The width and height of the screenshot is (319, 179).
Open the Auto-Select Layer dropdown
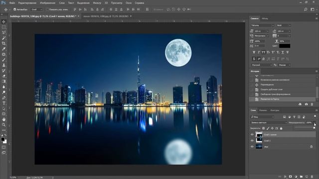(x=36, y=9)
